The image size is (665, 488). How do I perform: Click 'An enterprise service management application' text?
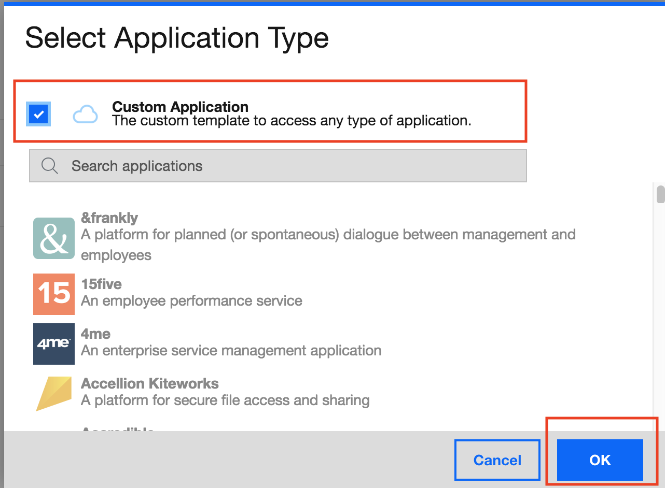[x=231, y=351]
